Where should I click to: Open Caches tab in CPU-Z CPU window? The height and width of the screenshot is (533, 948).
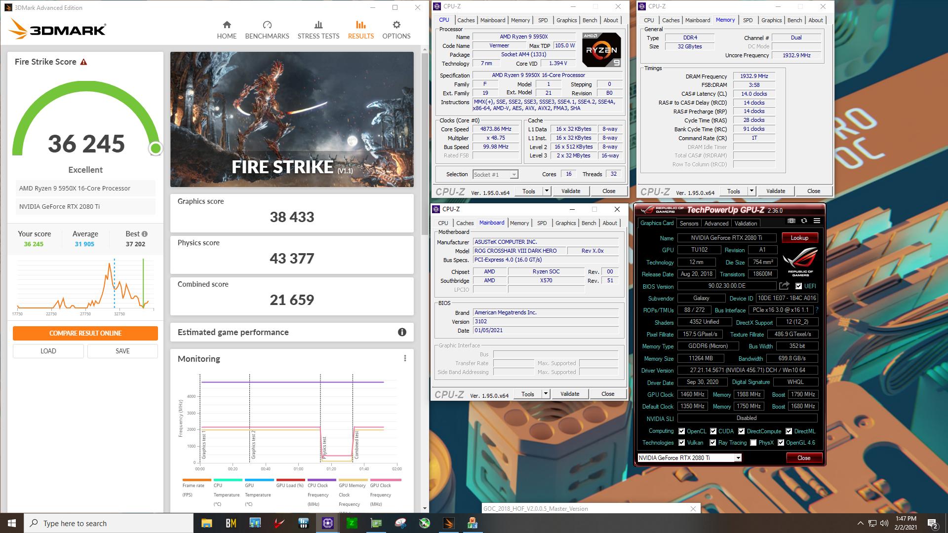tap(466, 20)
